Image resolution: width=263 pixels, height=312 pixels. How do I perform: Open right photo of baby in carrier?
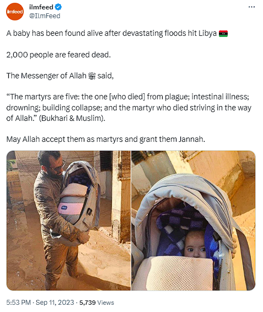(194, 220)
